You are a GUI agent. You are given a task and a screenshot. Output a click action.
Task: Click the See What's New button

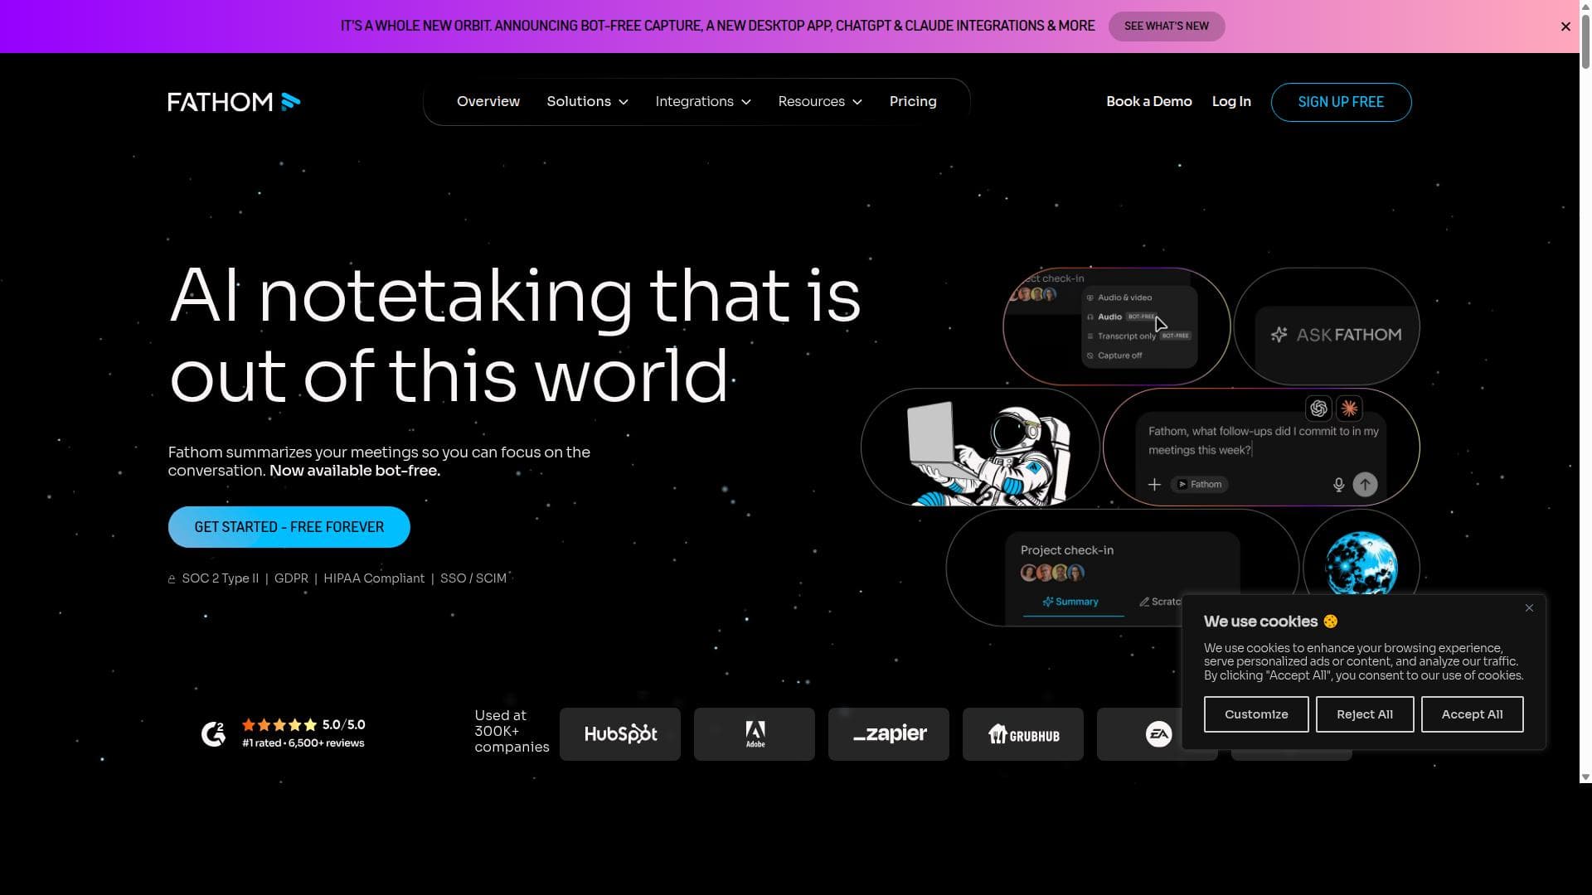point(1167,27)
